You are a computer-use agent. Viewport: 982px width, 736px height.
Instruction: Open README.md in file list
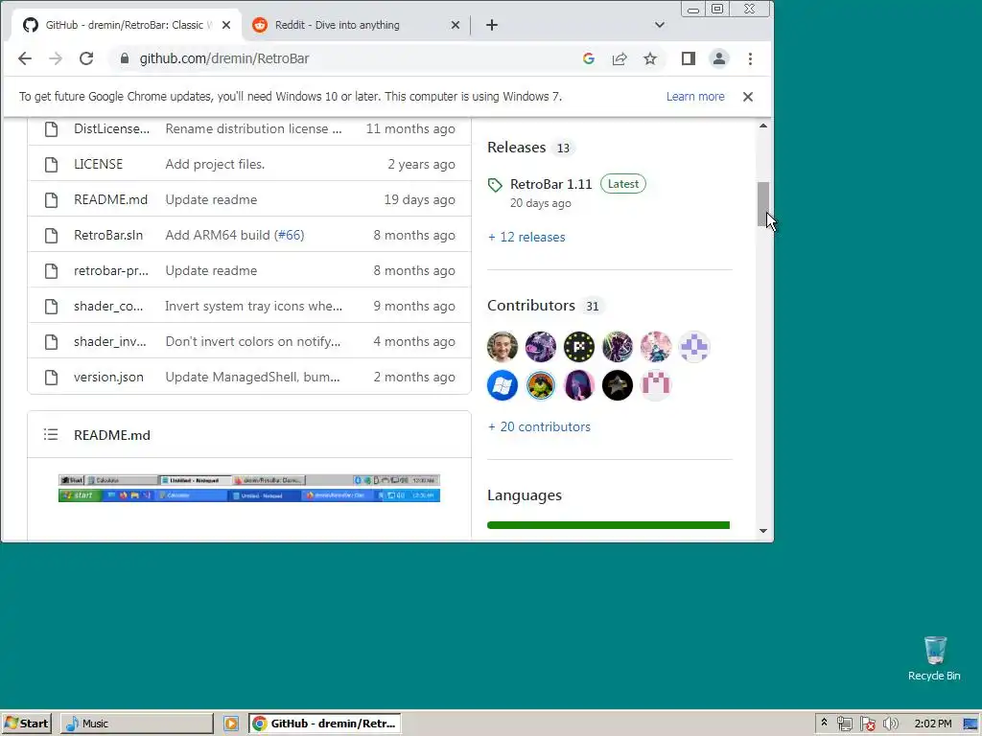tap(111, 199)
